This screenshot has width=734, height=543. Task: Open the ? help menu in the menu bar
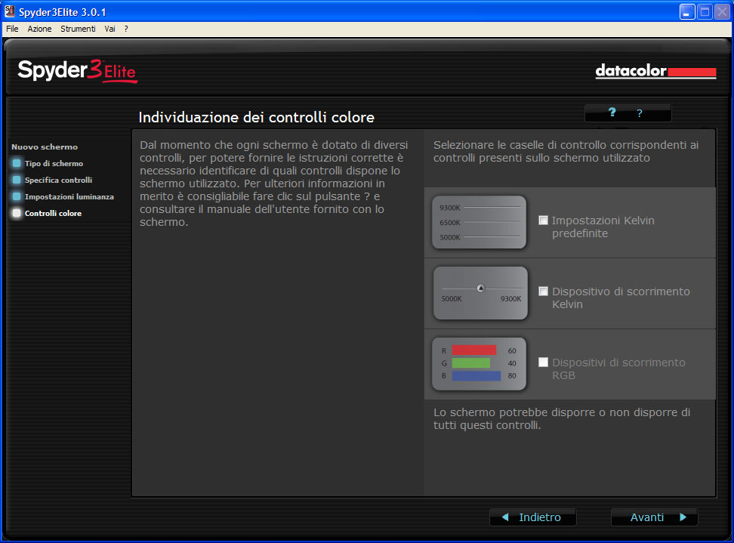coord(126,29)
